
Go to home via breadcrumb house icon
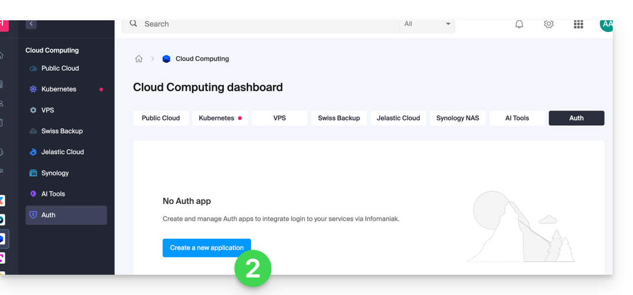point(139,59)
